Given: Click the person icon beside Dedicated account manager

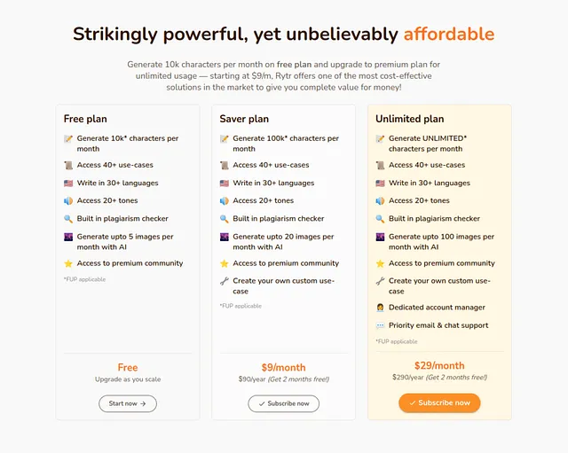Looking at the screenshot, I should point(380,308).
